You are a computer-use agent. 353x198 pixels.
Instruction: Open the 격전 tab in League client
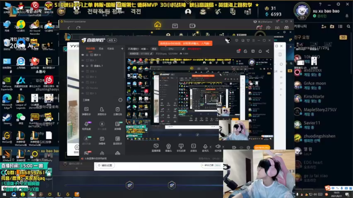[136, 11]
